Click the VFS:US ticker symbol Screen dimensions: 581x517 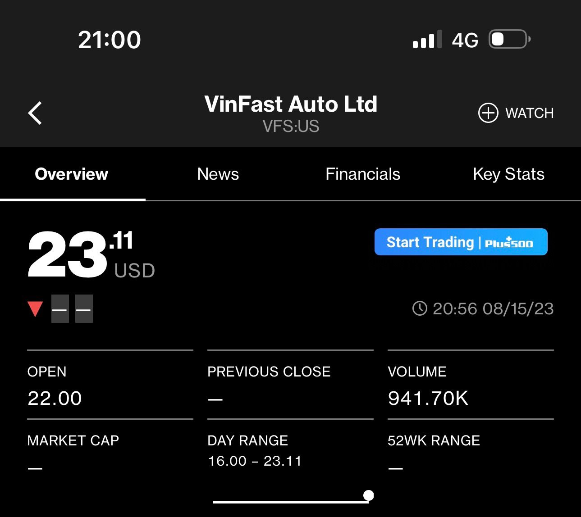click(x=291, y=127)
